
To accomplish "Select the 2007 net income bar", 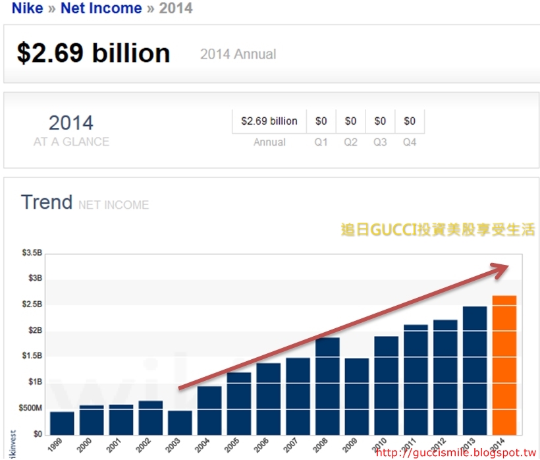I will pyautogui.click(x=298, y=396).
